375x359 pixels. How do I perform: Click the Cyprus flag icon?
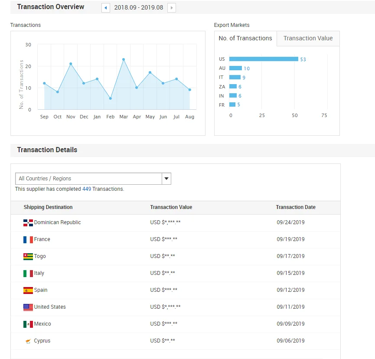click(28, 341)
